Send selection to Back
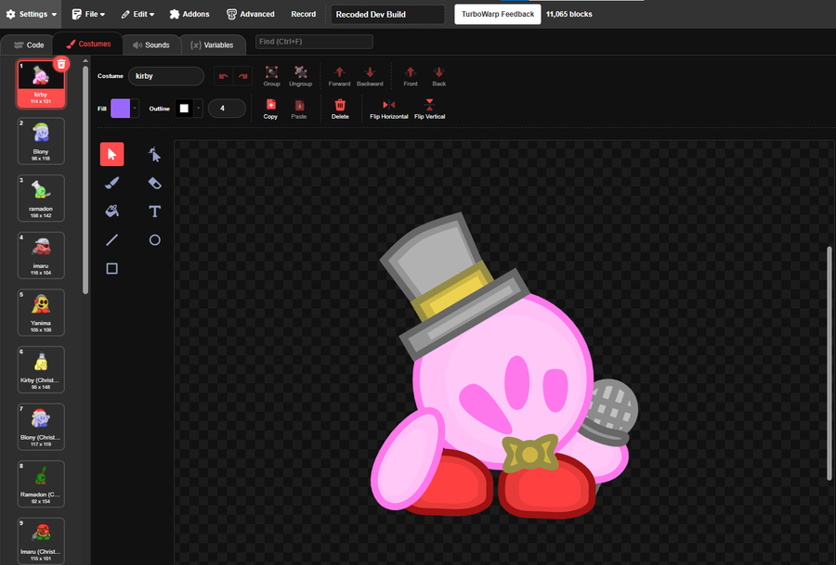This screenshot has height=565, width=836. [x=438, y=76]
